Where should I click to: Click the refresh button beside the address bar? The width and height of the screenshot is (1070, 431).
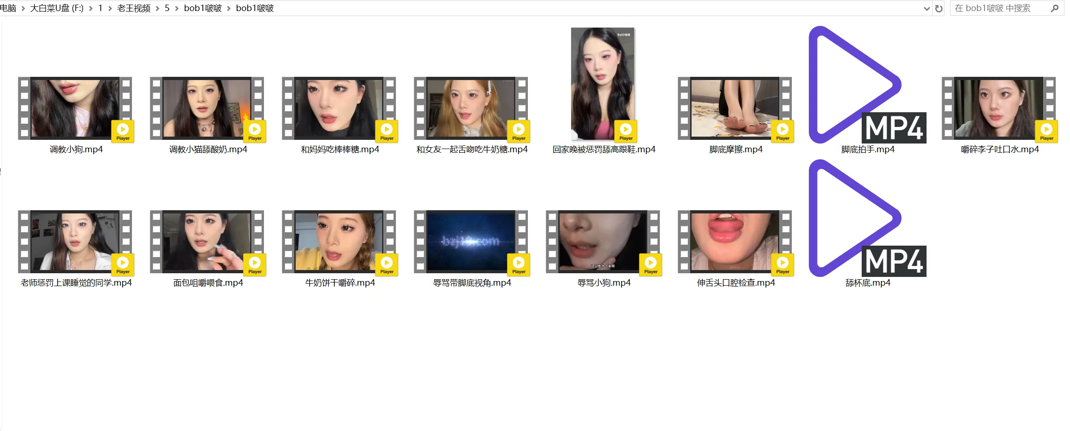pos(938,8)
